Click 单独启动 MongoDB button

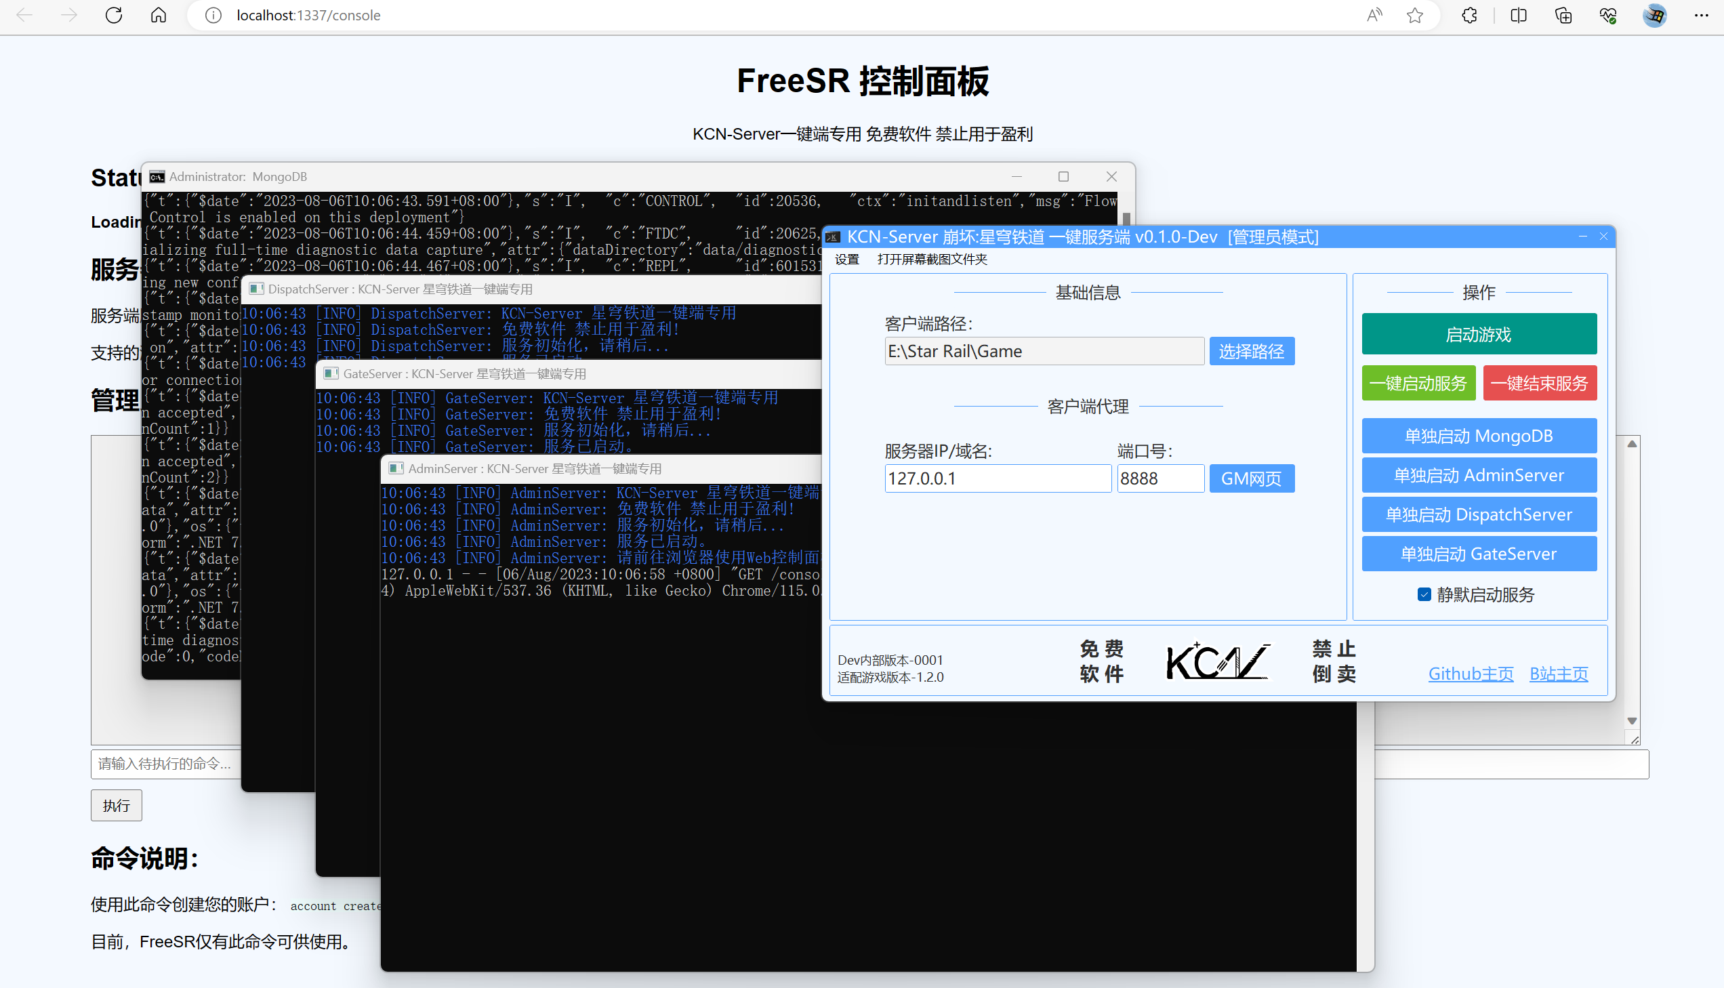[1479, 436]
